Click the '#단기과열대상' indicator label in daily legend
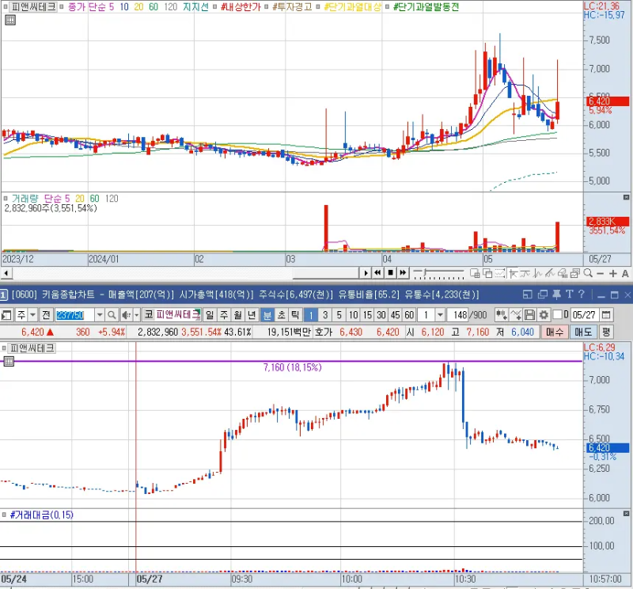Screen dimensions: 633x589 352,7
